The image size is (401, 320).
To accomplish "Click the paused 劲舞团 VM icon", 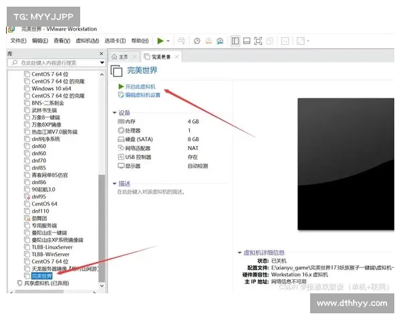I will point(27,219).
